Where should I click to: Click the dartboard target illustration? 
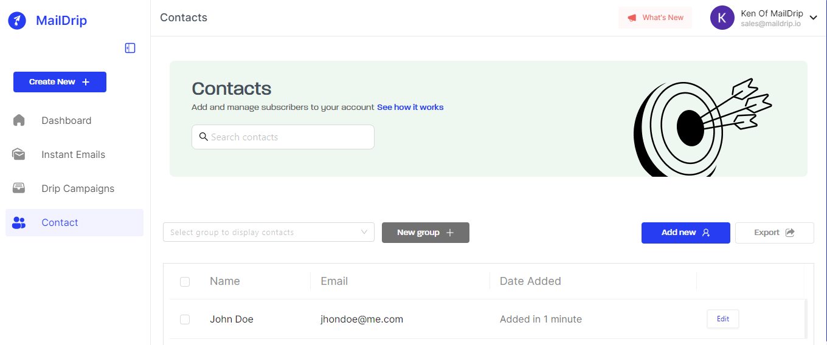click(702, 128)
